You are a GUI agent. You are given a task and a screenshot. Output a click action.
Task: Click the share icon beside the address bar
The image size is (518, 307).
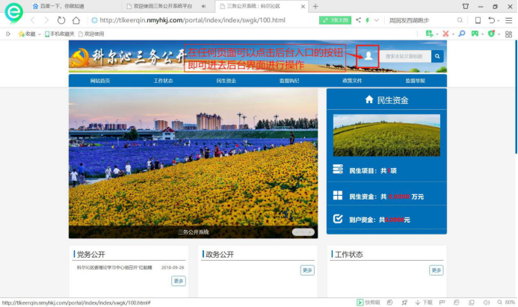point(359,20)
